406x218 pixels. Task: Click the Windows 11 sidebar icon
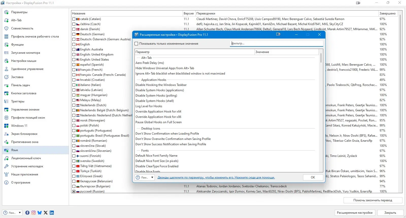coord(7,126)
